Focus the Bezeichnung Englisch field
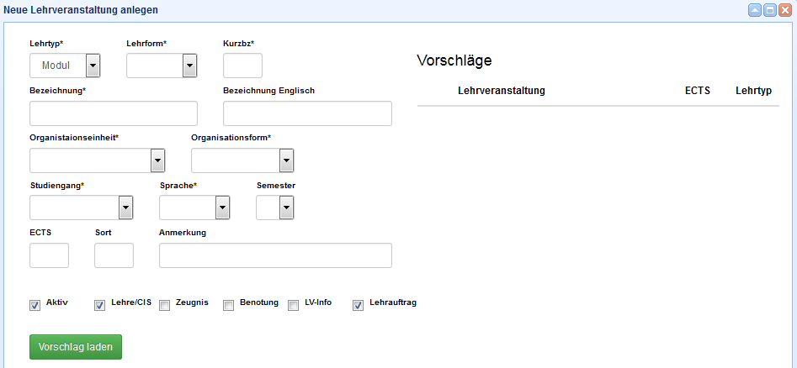The image size is (797, 368). pos(307,113)
